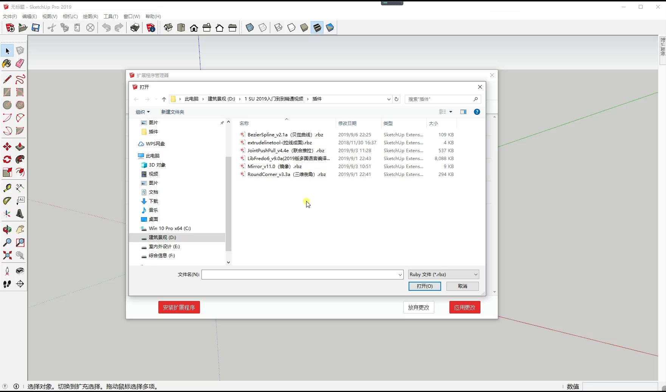Screen dimensions: 666x392
Task: Expand the 建筑景观 (D:) breadcrumb chevron
Action: tap(240, 99)
